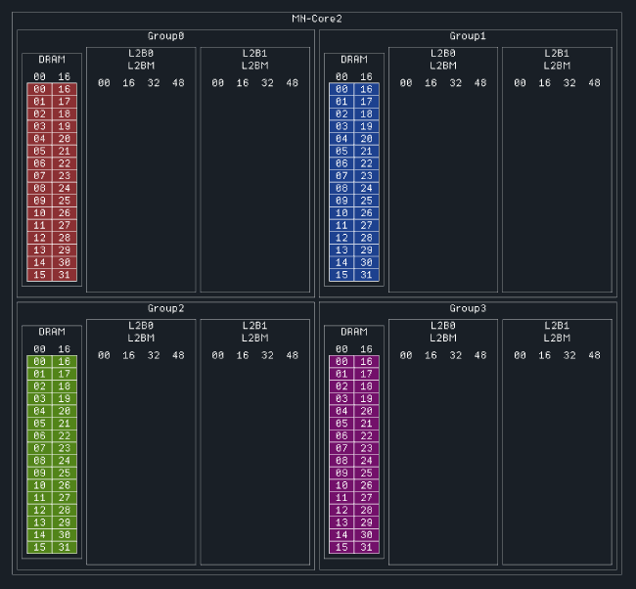Select the L2B0 label in Group1
636x589 pixels.
(x=443, y=54)
